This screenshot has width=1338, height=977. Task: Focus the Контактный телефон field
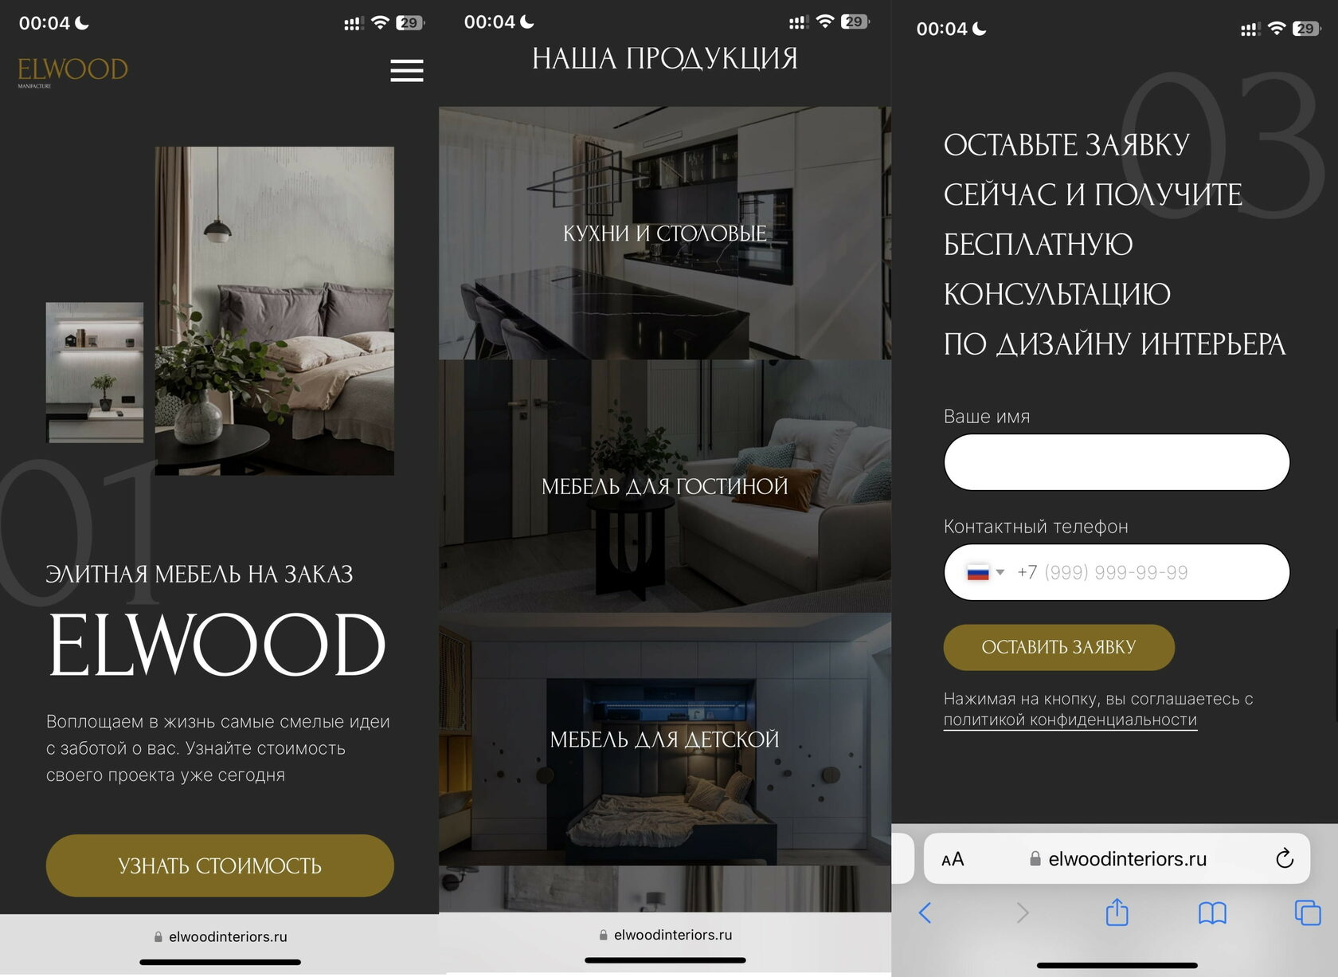coord(1117,572)
